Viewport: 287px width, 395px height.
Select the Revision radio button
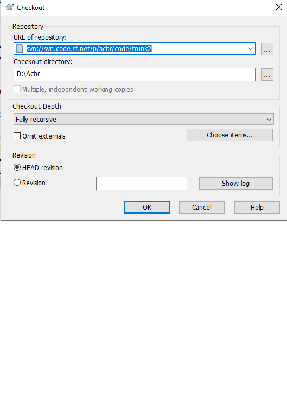tap(17, 183)
